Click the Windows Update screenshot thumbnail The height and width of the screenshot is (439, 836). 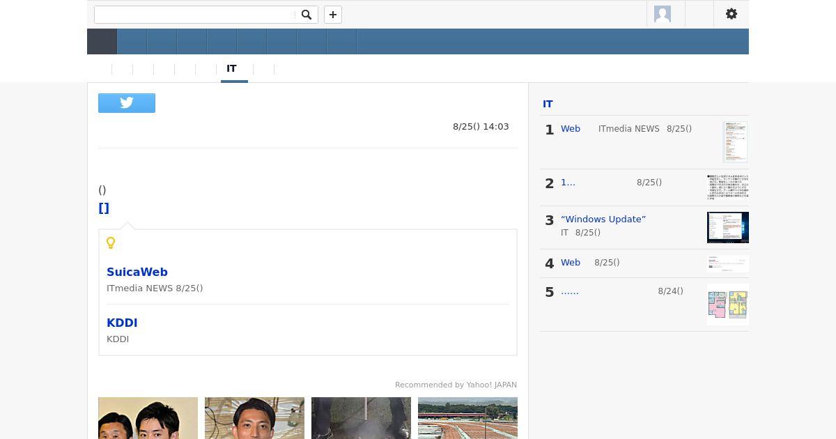coord(728,227)
